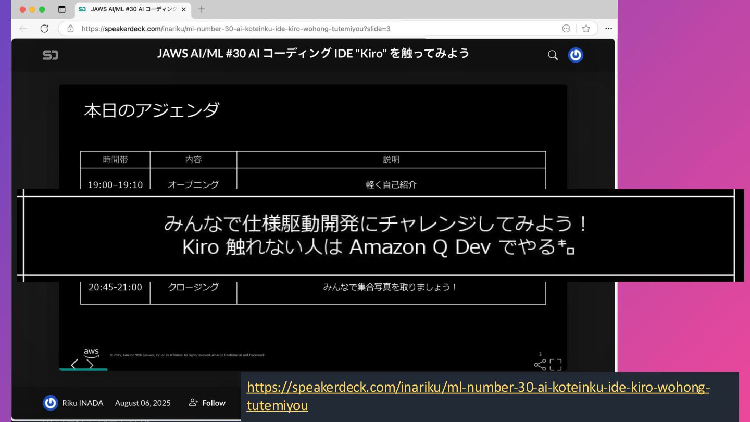The width and height of the screenshot is (750, 422).
Task: Click the '時間帯' table header
Action: [115, 159]
